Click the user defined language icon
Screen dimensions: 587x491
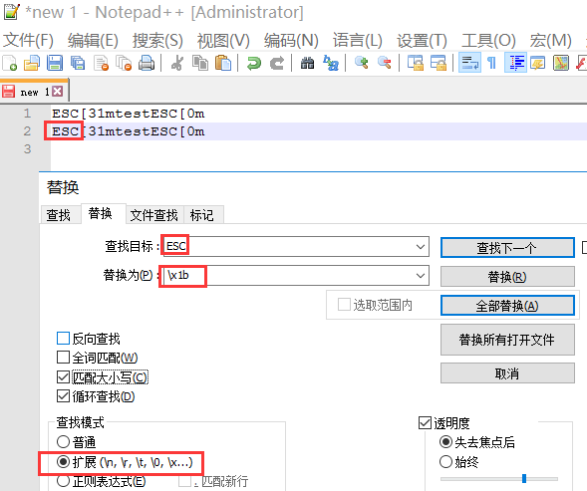click(x=538, y=63)
